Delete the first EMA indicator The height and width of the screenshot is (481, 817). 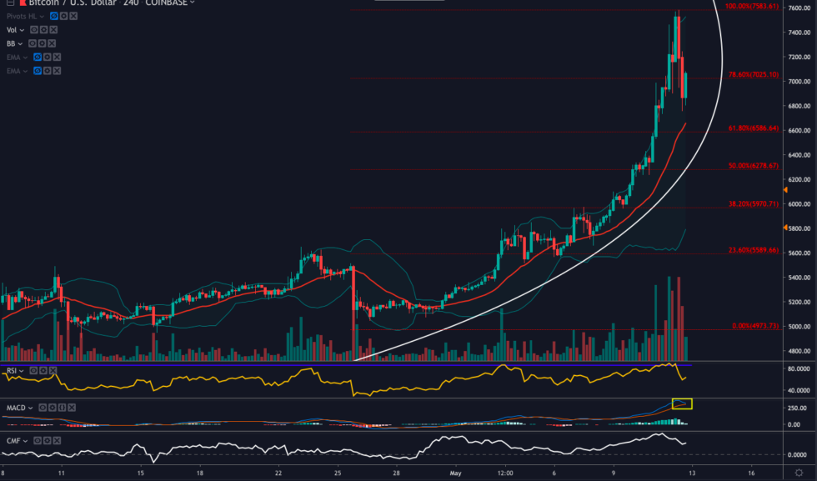point(57,57)
